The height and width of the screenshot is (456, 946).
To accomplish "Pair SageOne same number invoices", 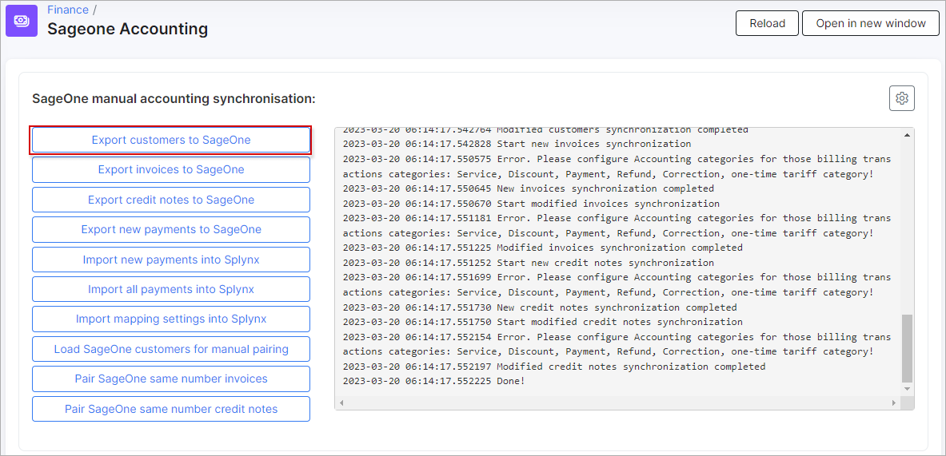I will click(171, 379).
